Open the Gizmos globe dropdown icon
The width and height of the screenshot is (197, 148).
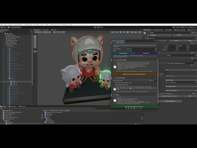(x=140, y=32)
